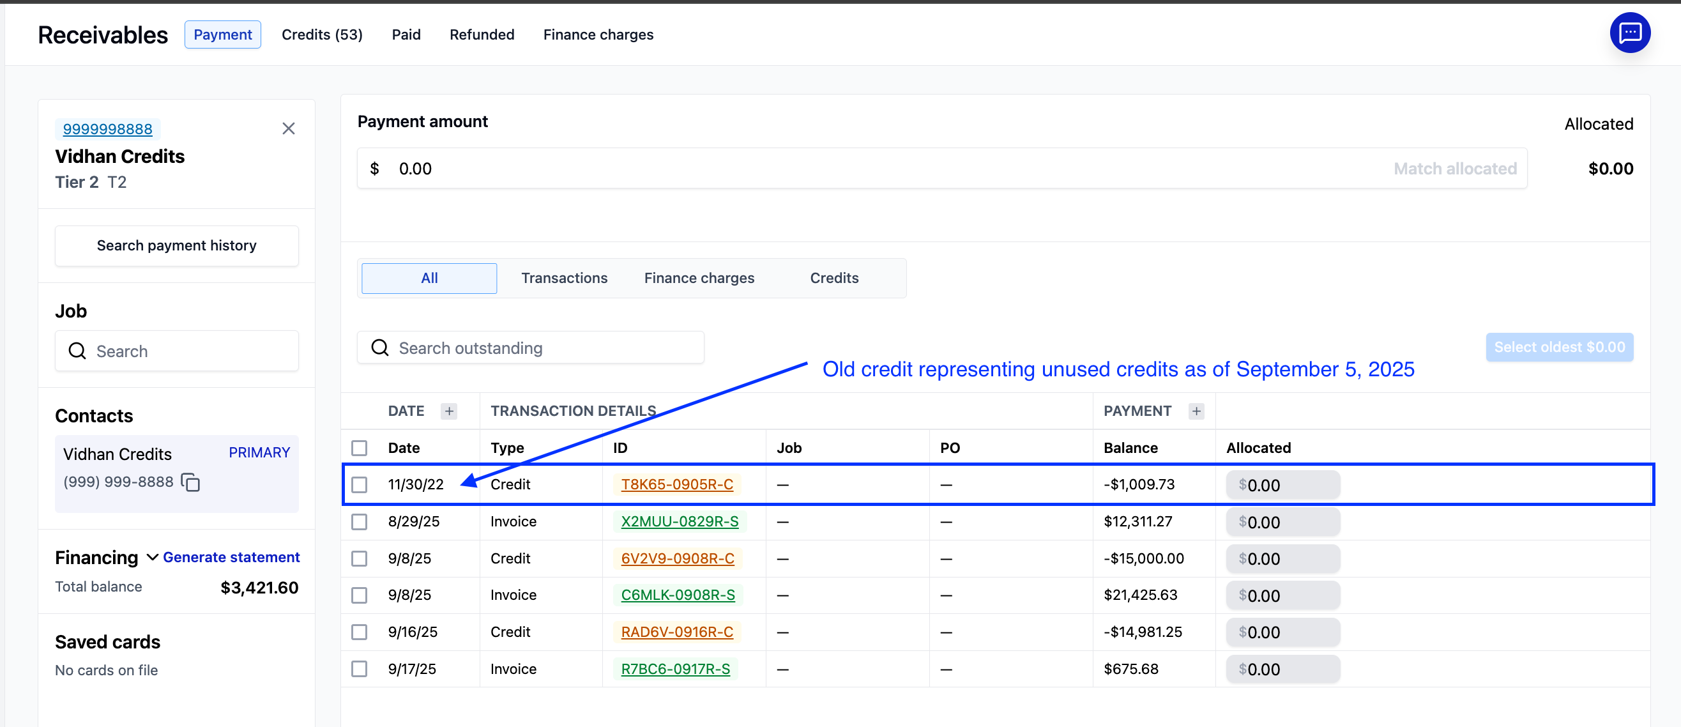Viewport: 1681px width, 727px height.
Task: Click the plus icon next to DATE header
Action: (x=449, y=411)
